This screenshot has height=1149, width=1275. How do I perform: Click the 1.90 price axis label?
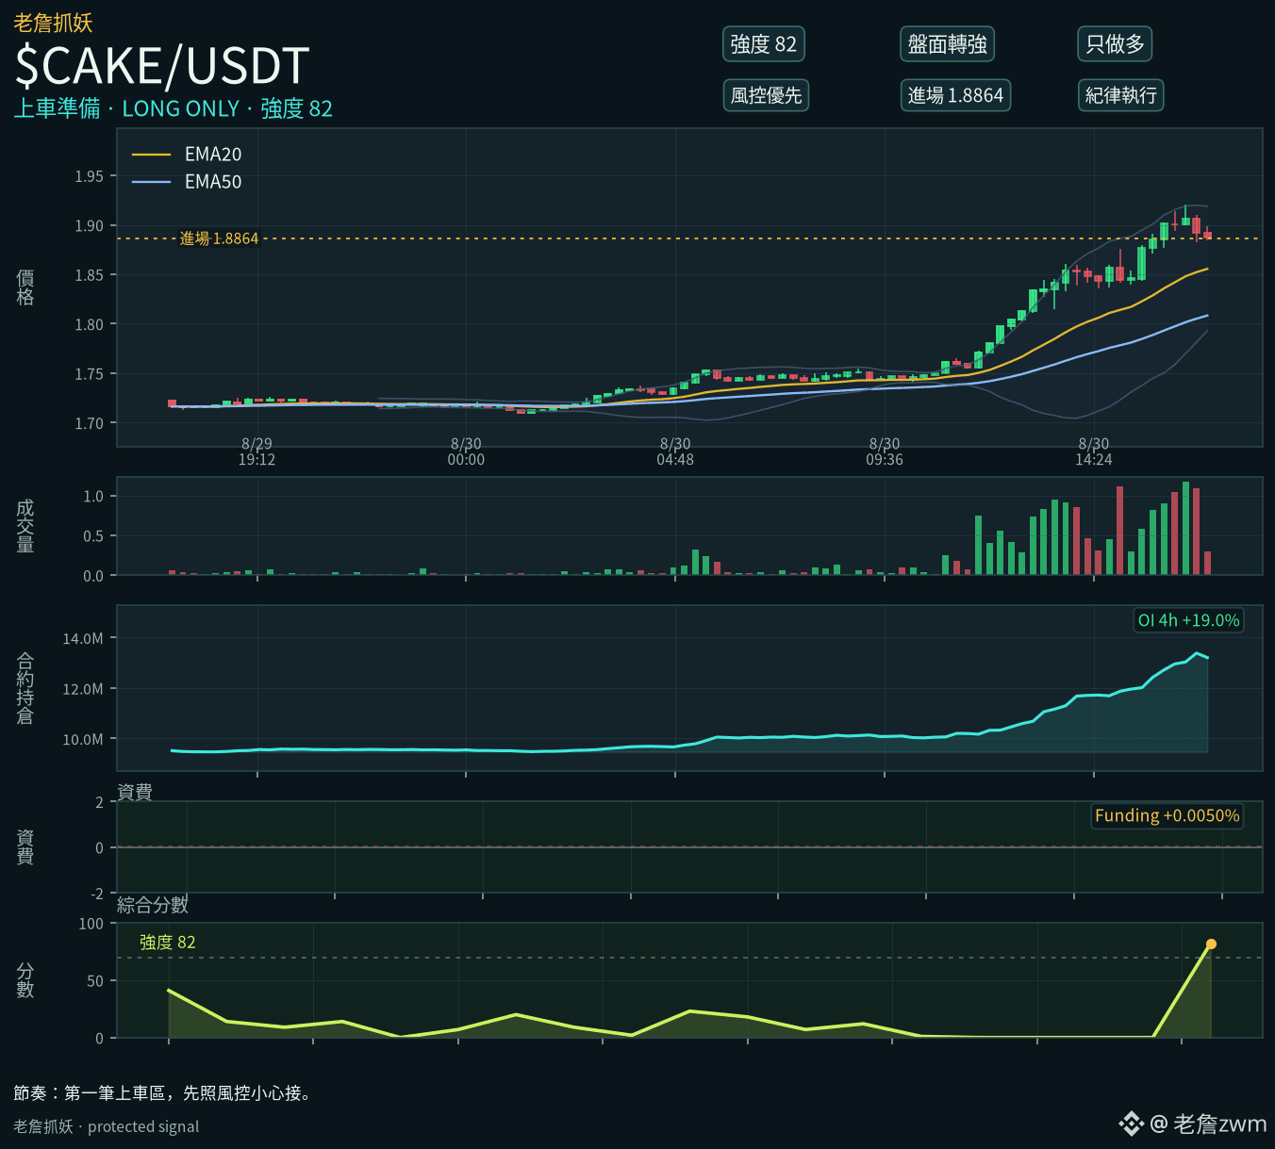tap(90, 226)
